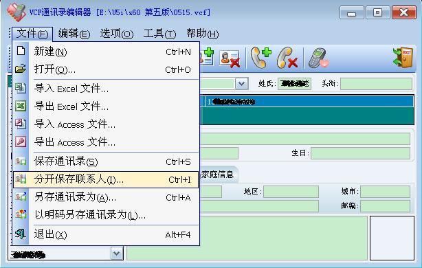
Task: Open the 选项(O) menu
Action: coord(117,34)
